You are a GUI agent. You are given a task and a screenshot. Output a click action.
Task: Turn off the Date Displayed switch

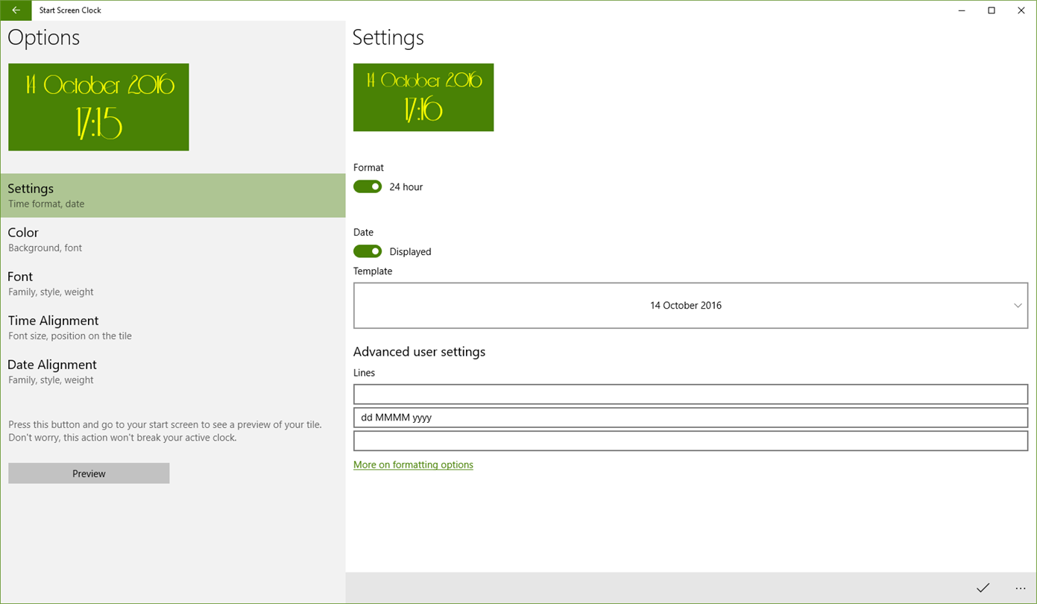click(x=368, y=251)
